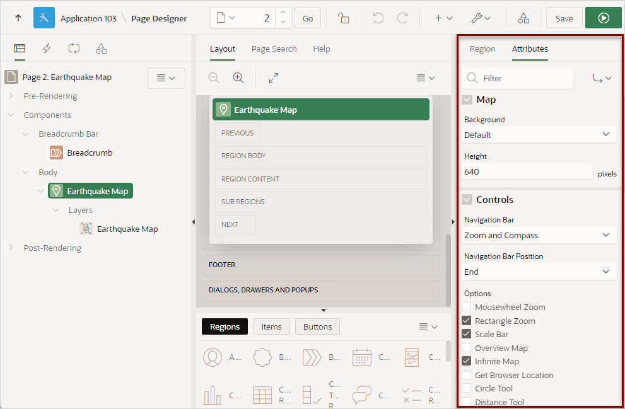Click the Earthquake Map layer icon

[86, 229]
